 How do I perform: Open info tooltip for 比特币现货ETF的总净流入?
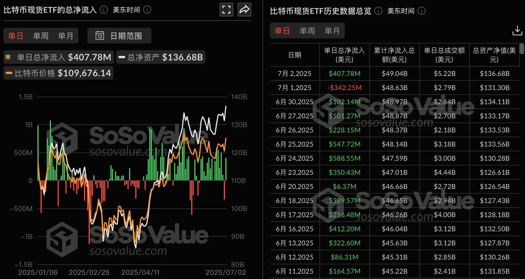[x=103, y=9]
